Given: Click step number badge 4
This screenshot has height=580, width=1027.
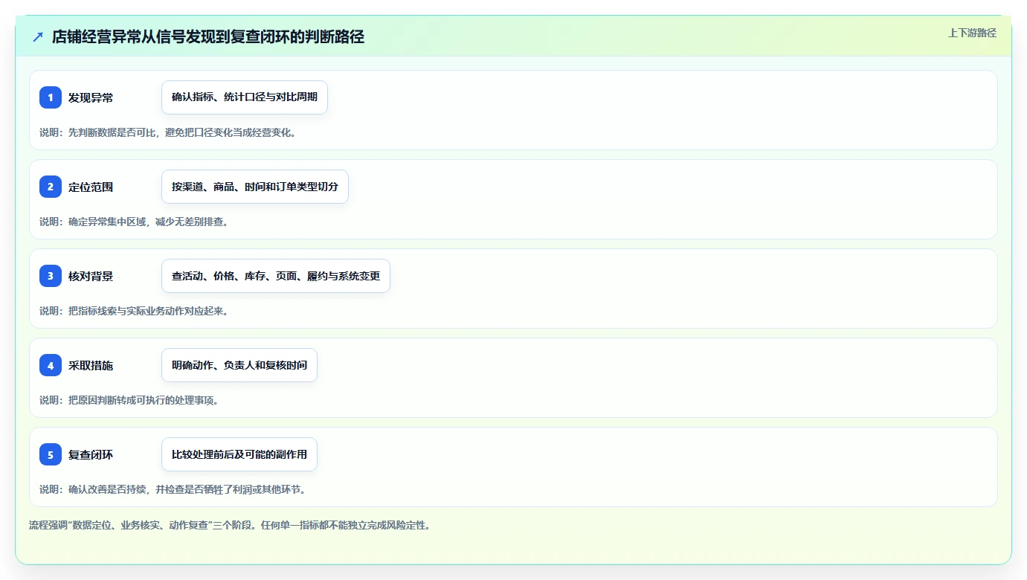Looking at the screenshot, I should pos(51,365).
